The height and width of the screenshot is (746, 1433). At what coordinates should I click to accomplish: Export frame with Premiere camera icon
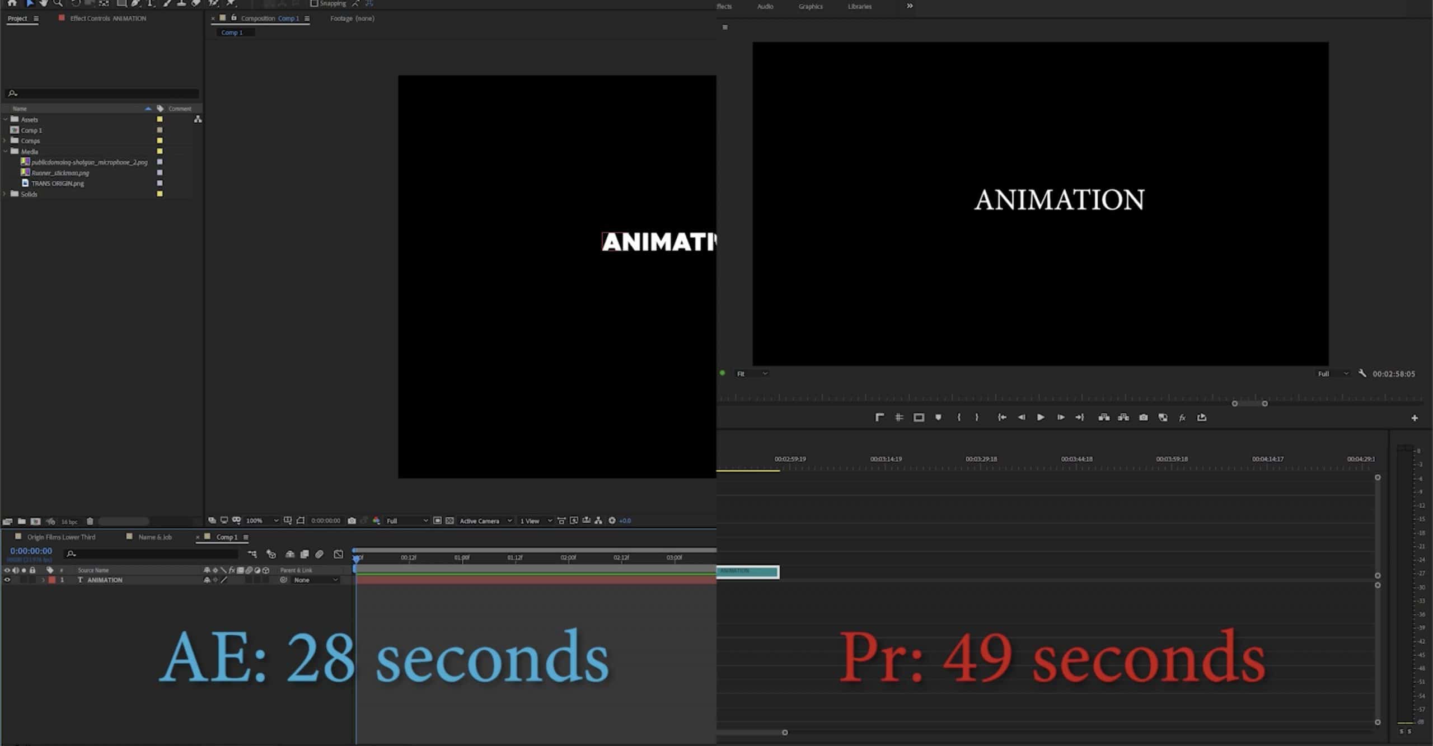click(1144, 417)
